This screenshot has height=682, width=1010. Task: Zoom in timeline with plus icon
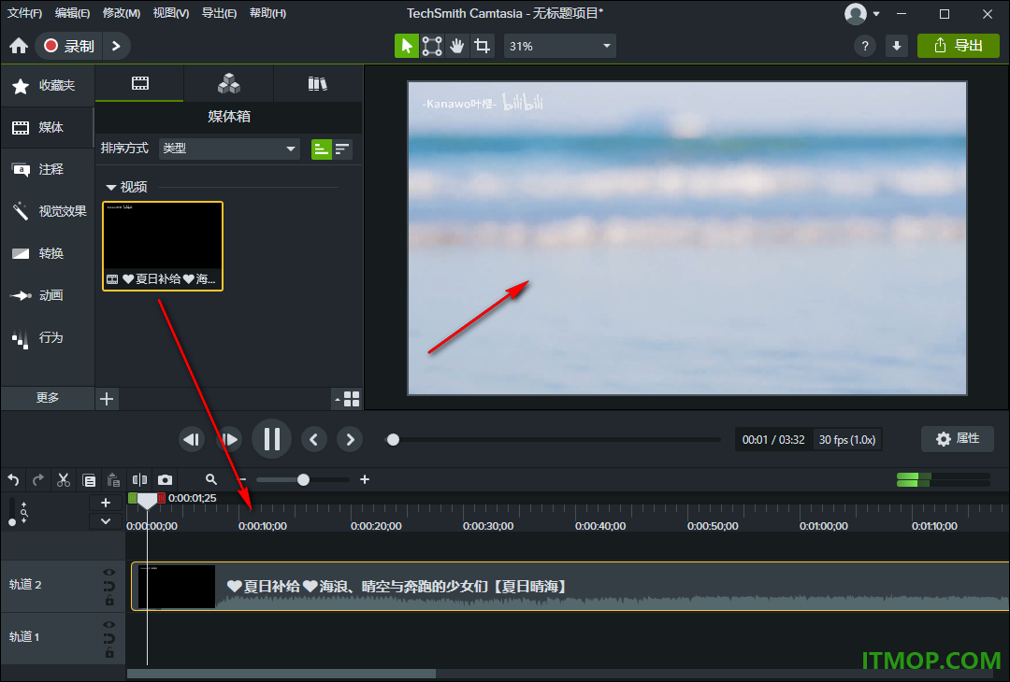coord(365,479)
